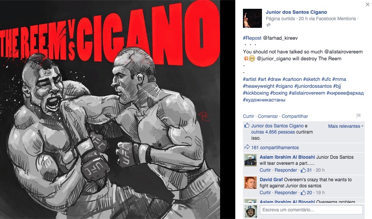Click the Escreva um comentário input field
Image resolution: width=372 pixels, height=219 pixels.
pos(311,210)
